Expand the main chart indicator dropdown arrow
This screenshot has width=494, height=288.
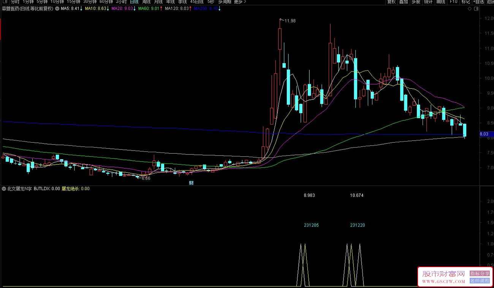click(x=57, y=9)
